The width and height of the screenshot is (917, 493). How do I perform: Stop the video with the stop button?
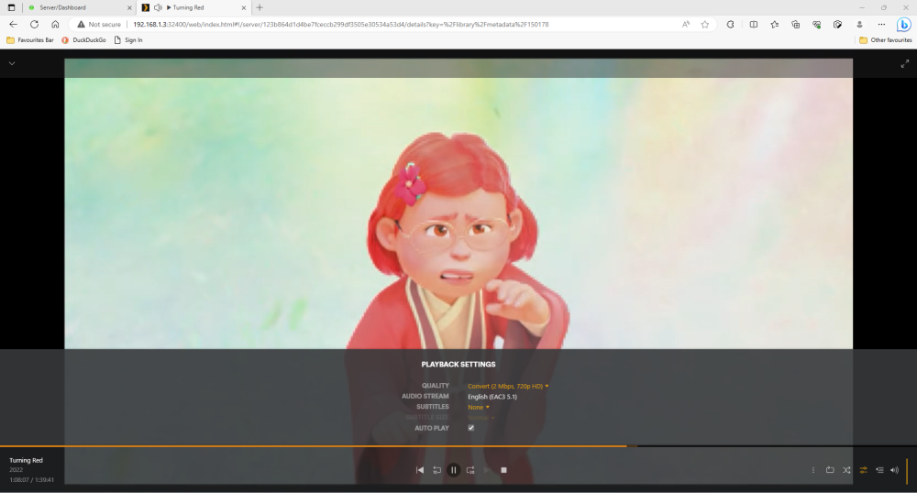click(x=503, y=470)
